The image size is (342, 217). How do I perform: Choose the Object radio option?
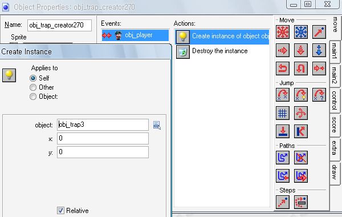(x=33, y=97)
